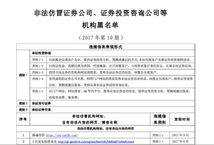Select the cell labeled 类别 2

(23, 103)
